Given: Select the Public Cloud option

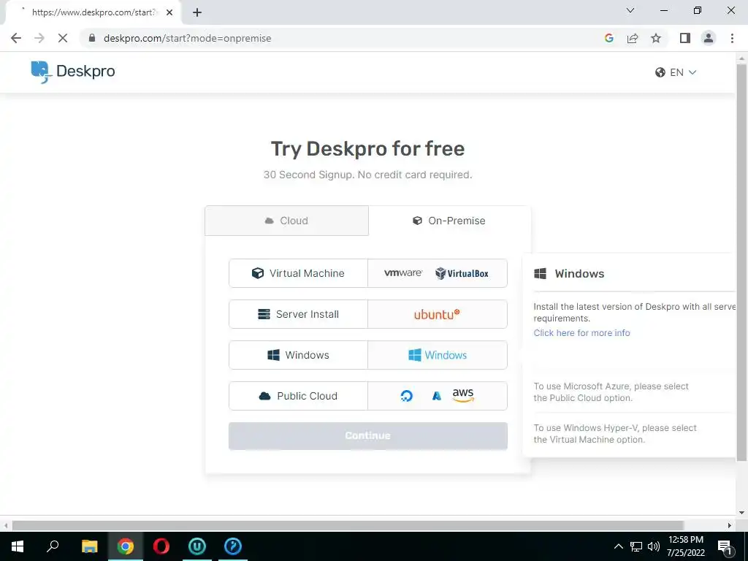Looking at the screenshot, I should point(298,396).
